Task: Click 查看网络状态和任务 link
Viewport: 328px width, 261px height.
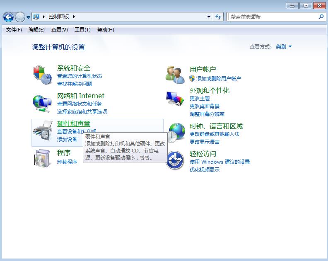Action: (x=80, y=104)
